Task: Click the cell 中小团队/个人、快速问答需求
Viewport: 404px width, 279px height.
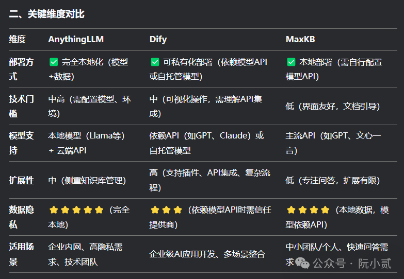Action: 337,254
